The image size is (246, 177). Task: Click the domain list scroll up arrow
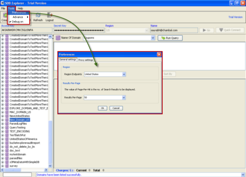click(x=50, y=37)
